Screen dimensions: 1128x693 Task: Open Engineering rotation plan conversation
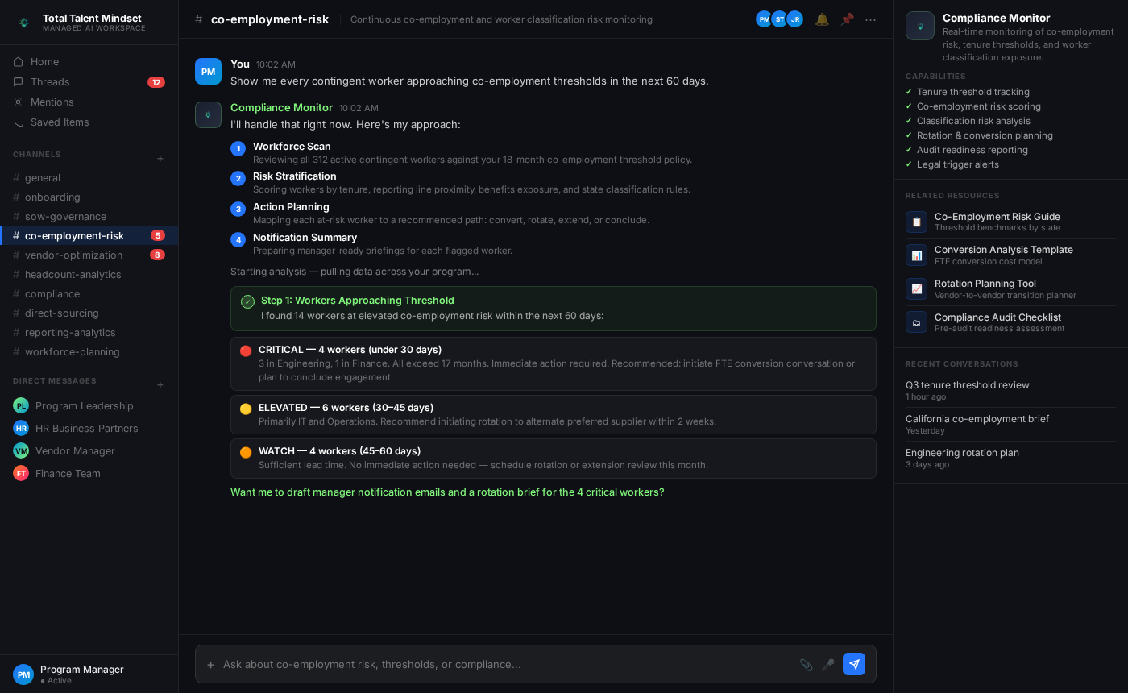point(1010,458)
